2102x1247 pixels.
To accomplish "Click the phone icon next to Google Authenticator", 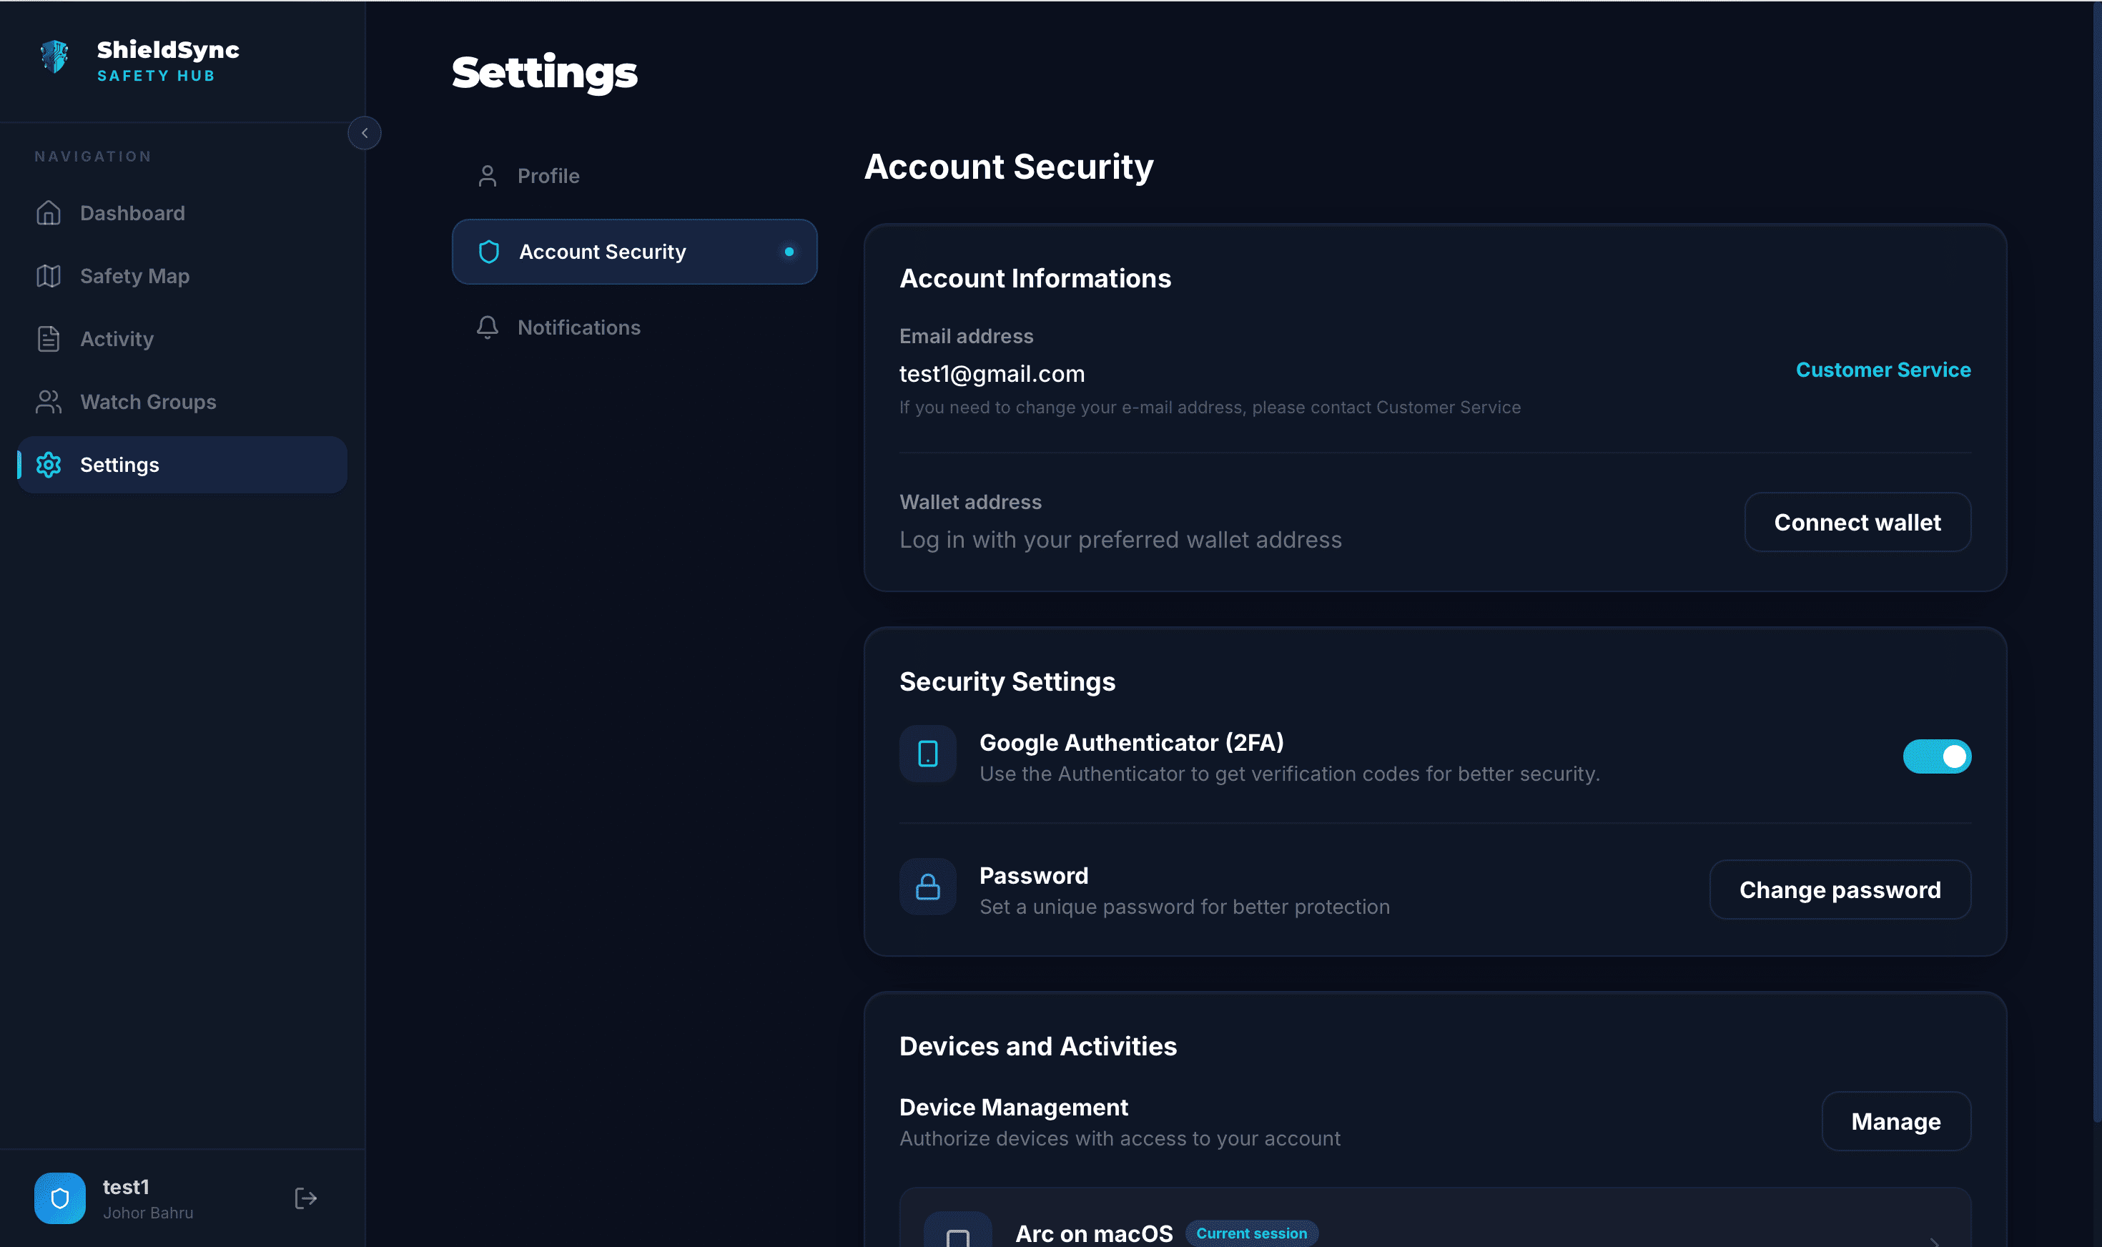I will point(927,754).
